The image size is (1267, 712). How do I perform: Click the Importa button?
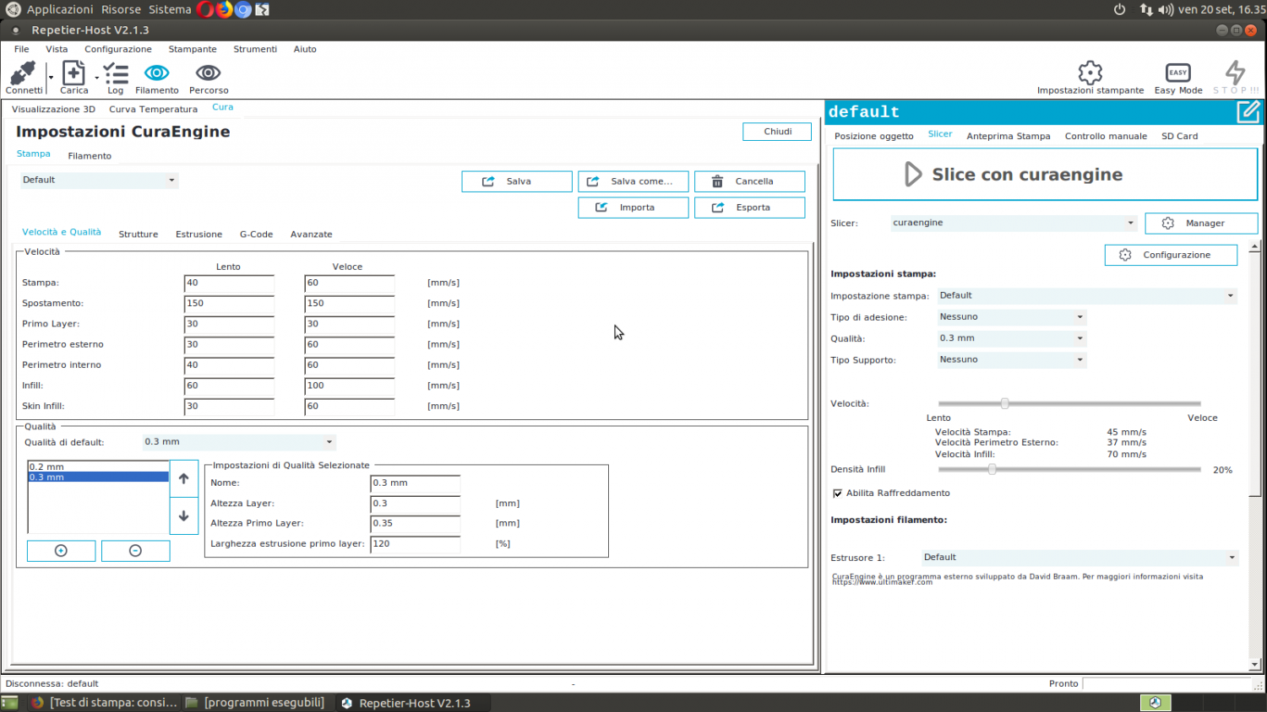pyautogui.click(x=633, y=208)
